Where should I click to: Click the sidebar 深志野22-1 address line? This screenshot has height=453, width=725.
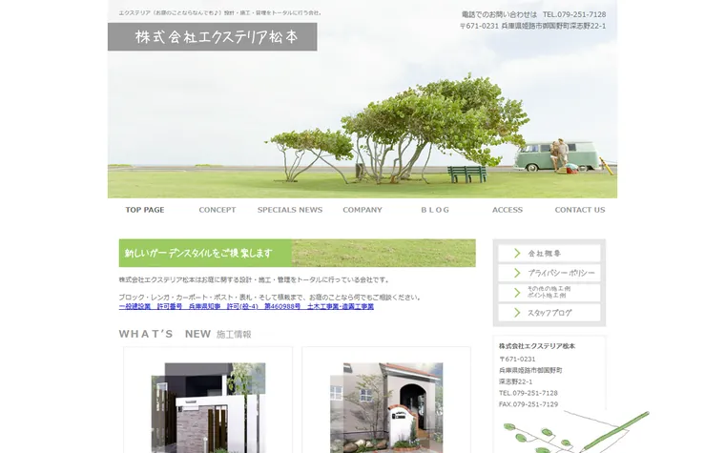click(x=515, y=381)
